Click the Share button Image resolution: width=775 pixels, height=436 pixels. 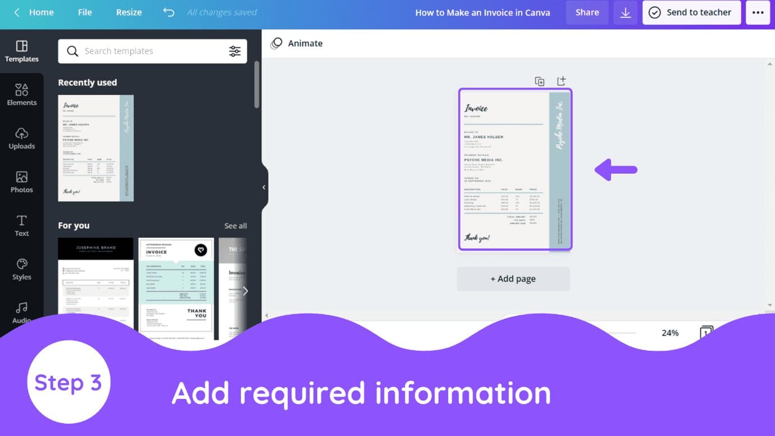pyautogui.click(x=587, y=12)
